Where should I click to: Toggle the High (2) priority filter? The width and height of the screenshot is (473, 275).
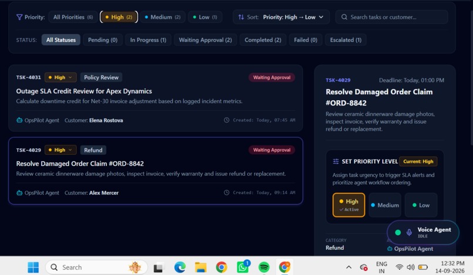point(119,17)
